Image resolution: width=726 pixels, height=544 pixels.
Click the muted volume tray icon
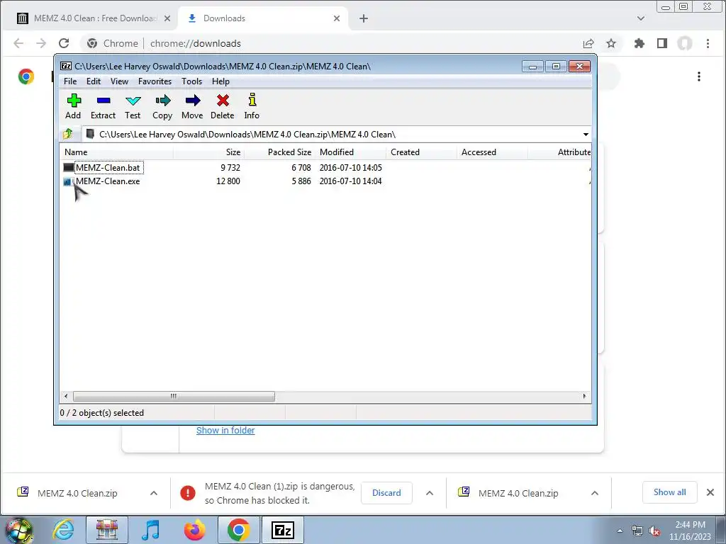tap(654, 531)
